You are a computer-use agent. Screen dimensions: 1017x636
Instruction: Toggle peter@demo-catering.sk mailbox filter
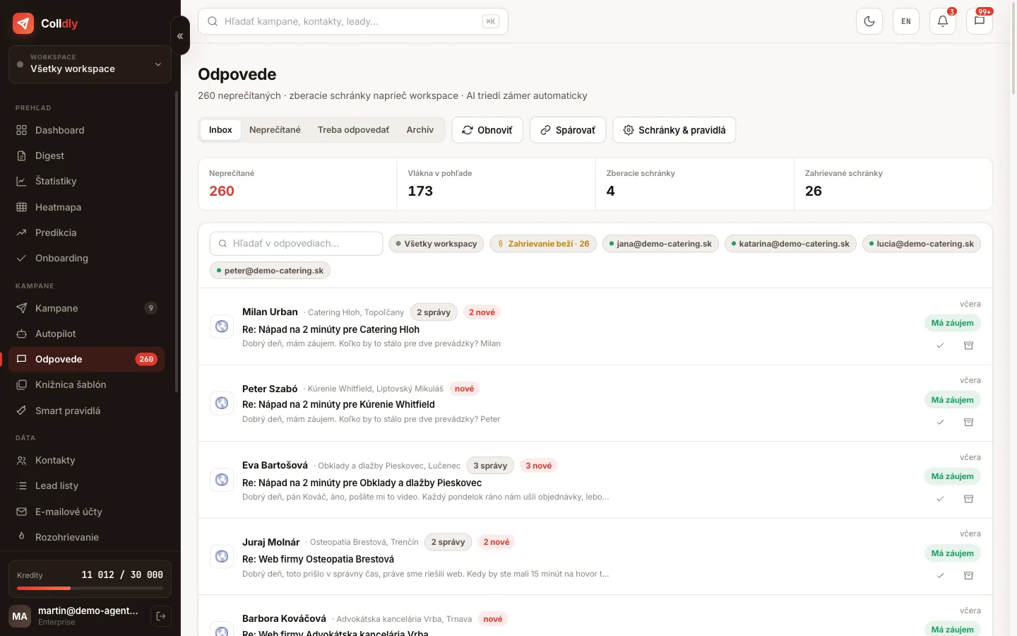pyautogui.click(x=270, y=271)
